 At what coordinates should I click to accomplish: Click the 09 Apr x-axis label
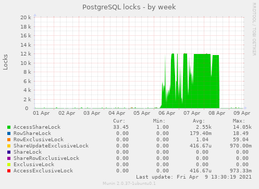point(242,113)
